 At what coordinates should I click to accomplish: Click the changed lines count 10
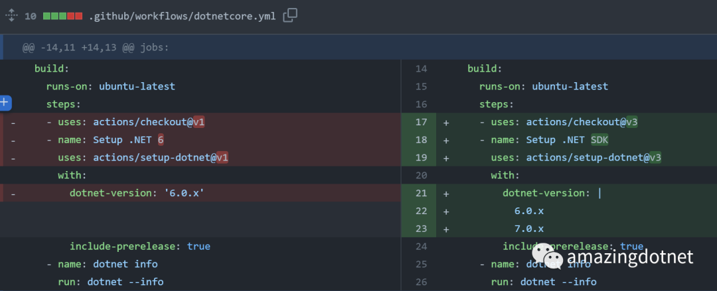point(31,16)
